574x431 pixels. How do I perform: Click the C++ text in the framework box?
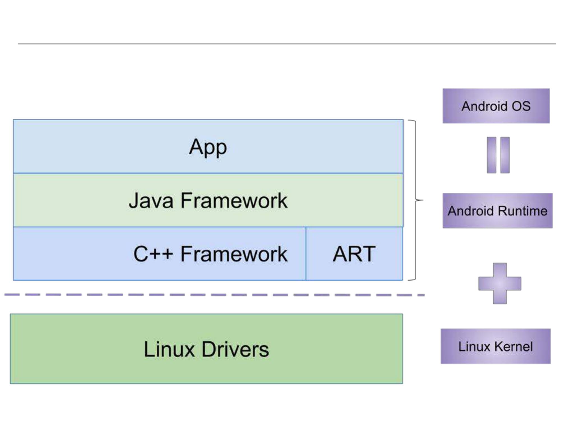153,254
